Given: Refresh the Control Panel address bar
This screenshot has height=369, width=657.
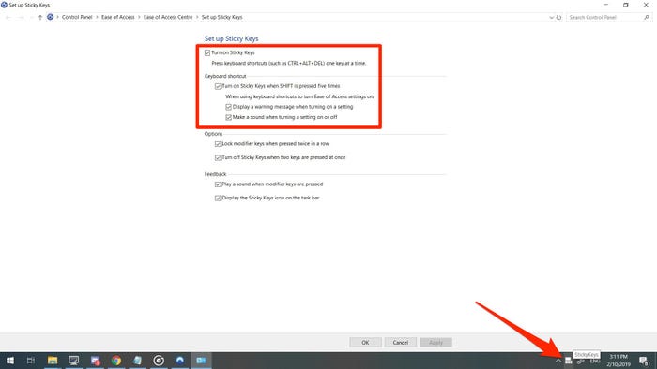Looking at the screenshot, I should tap(558, 17).
